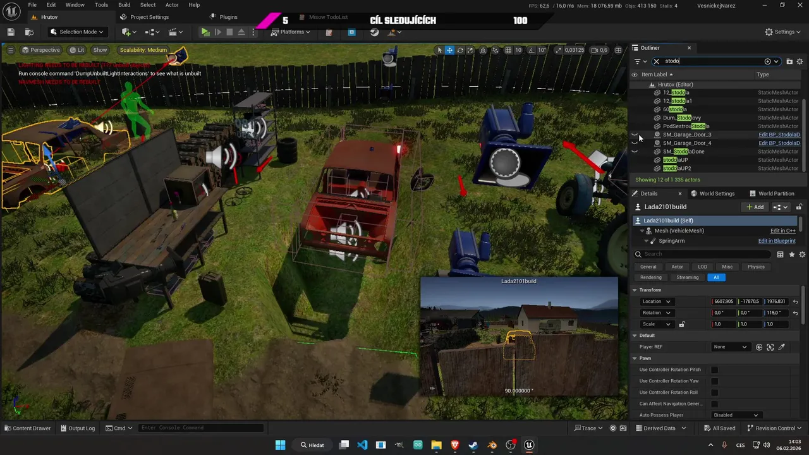Toggle property matrix table view icon
Screen dimensions: 809x455
[780, 254]
